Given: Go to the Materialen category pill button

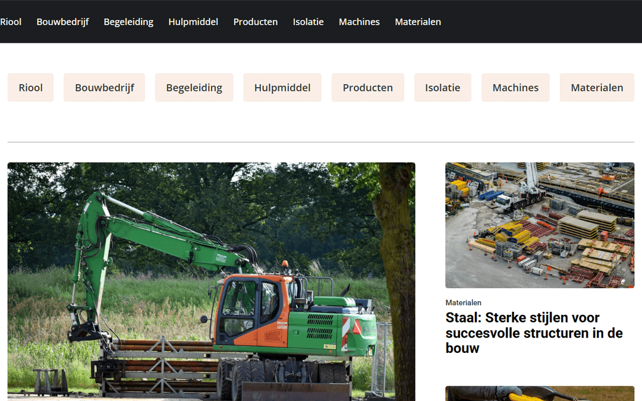Looking at the screenshot, I should (597, 87).
